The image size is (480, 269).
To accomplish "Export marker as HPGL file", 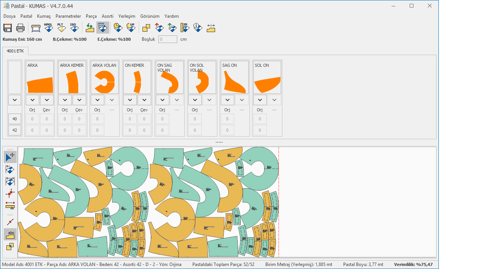I will pyautogui.click(x=48, y=28).
